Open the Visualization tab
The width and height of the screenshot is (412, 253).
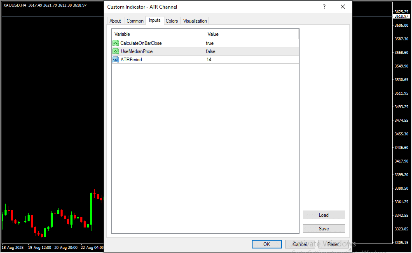(195, 21)
